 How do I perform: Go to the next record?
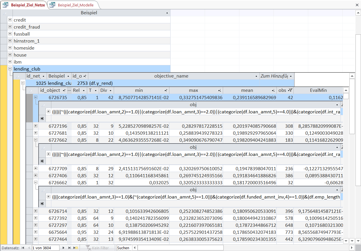(x=63, y=248)
